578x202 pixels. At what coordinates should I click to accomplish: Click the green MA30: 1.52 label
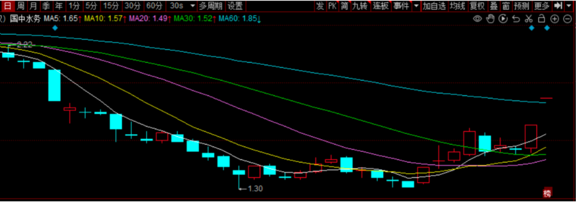(x=194, y=18)
